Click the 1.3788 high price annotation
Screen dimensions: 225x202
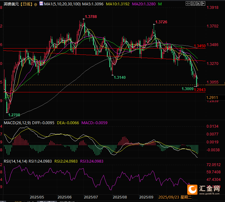[91, 16]
